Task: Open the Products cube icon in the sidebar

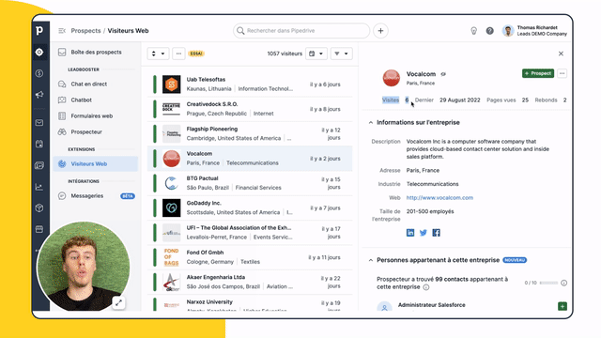Action: tap(39, 208)
